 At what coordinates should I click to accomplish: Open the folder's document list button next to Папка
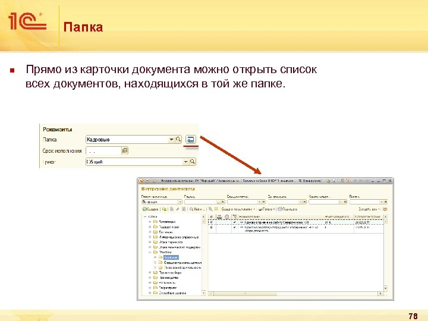pyautogui.click(x=191, y=140)
